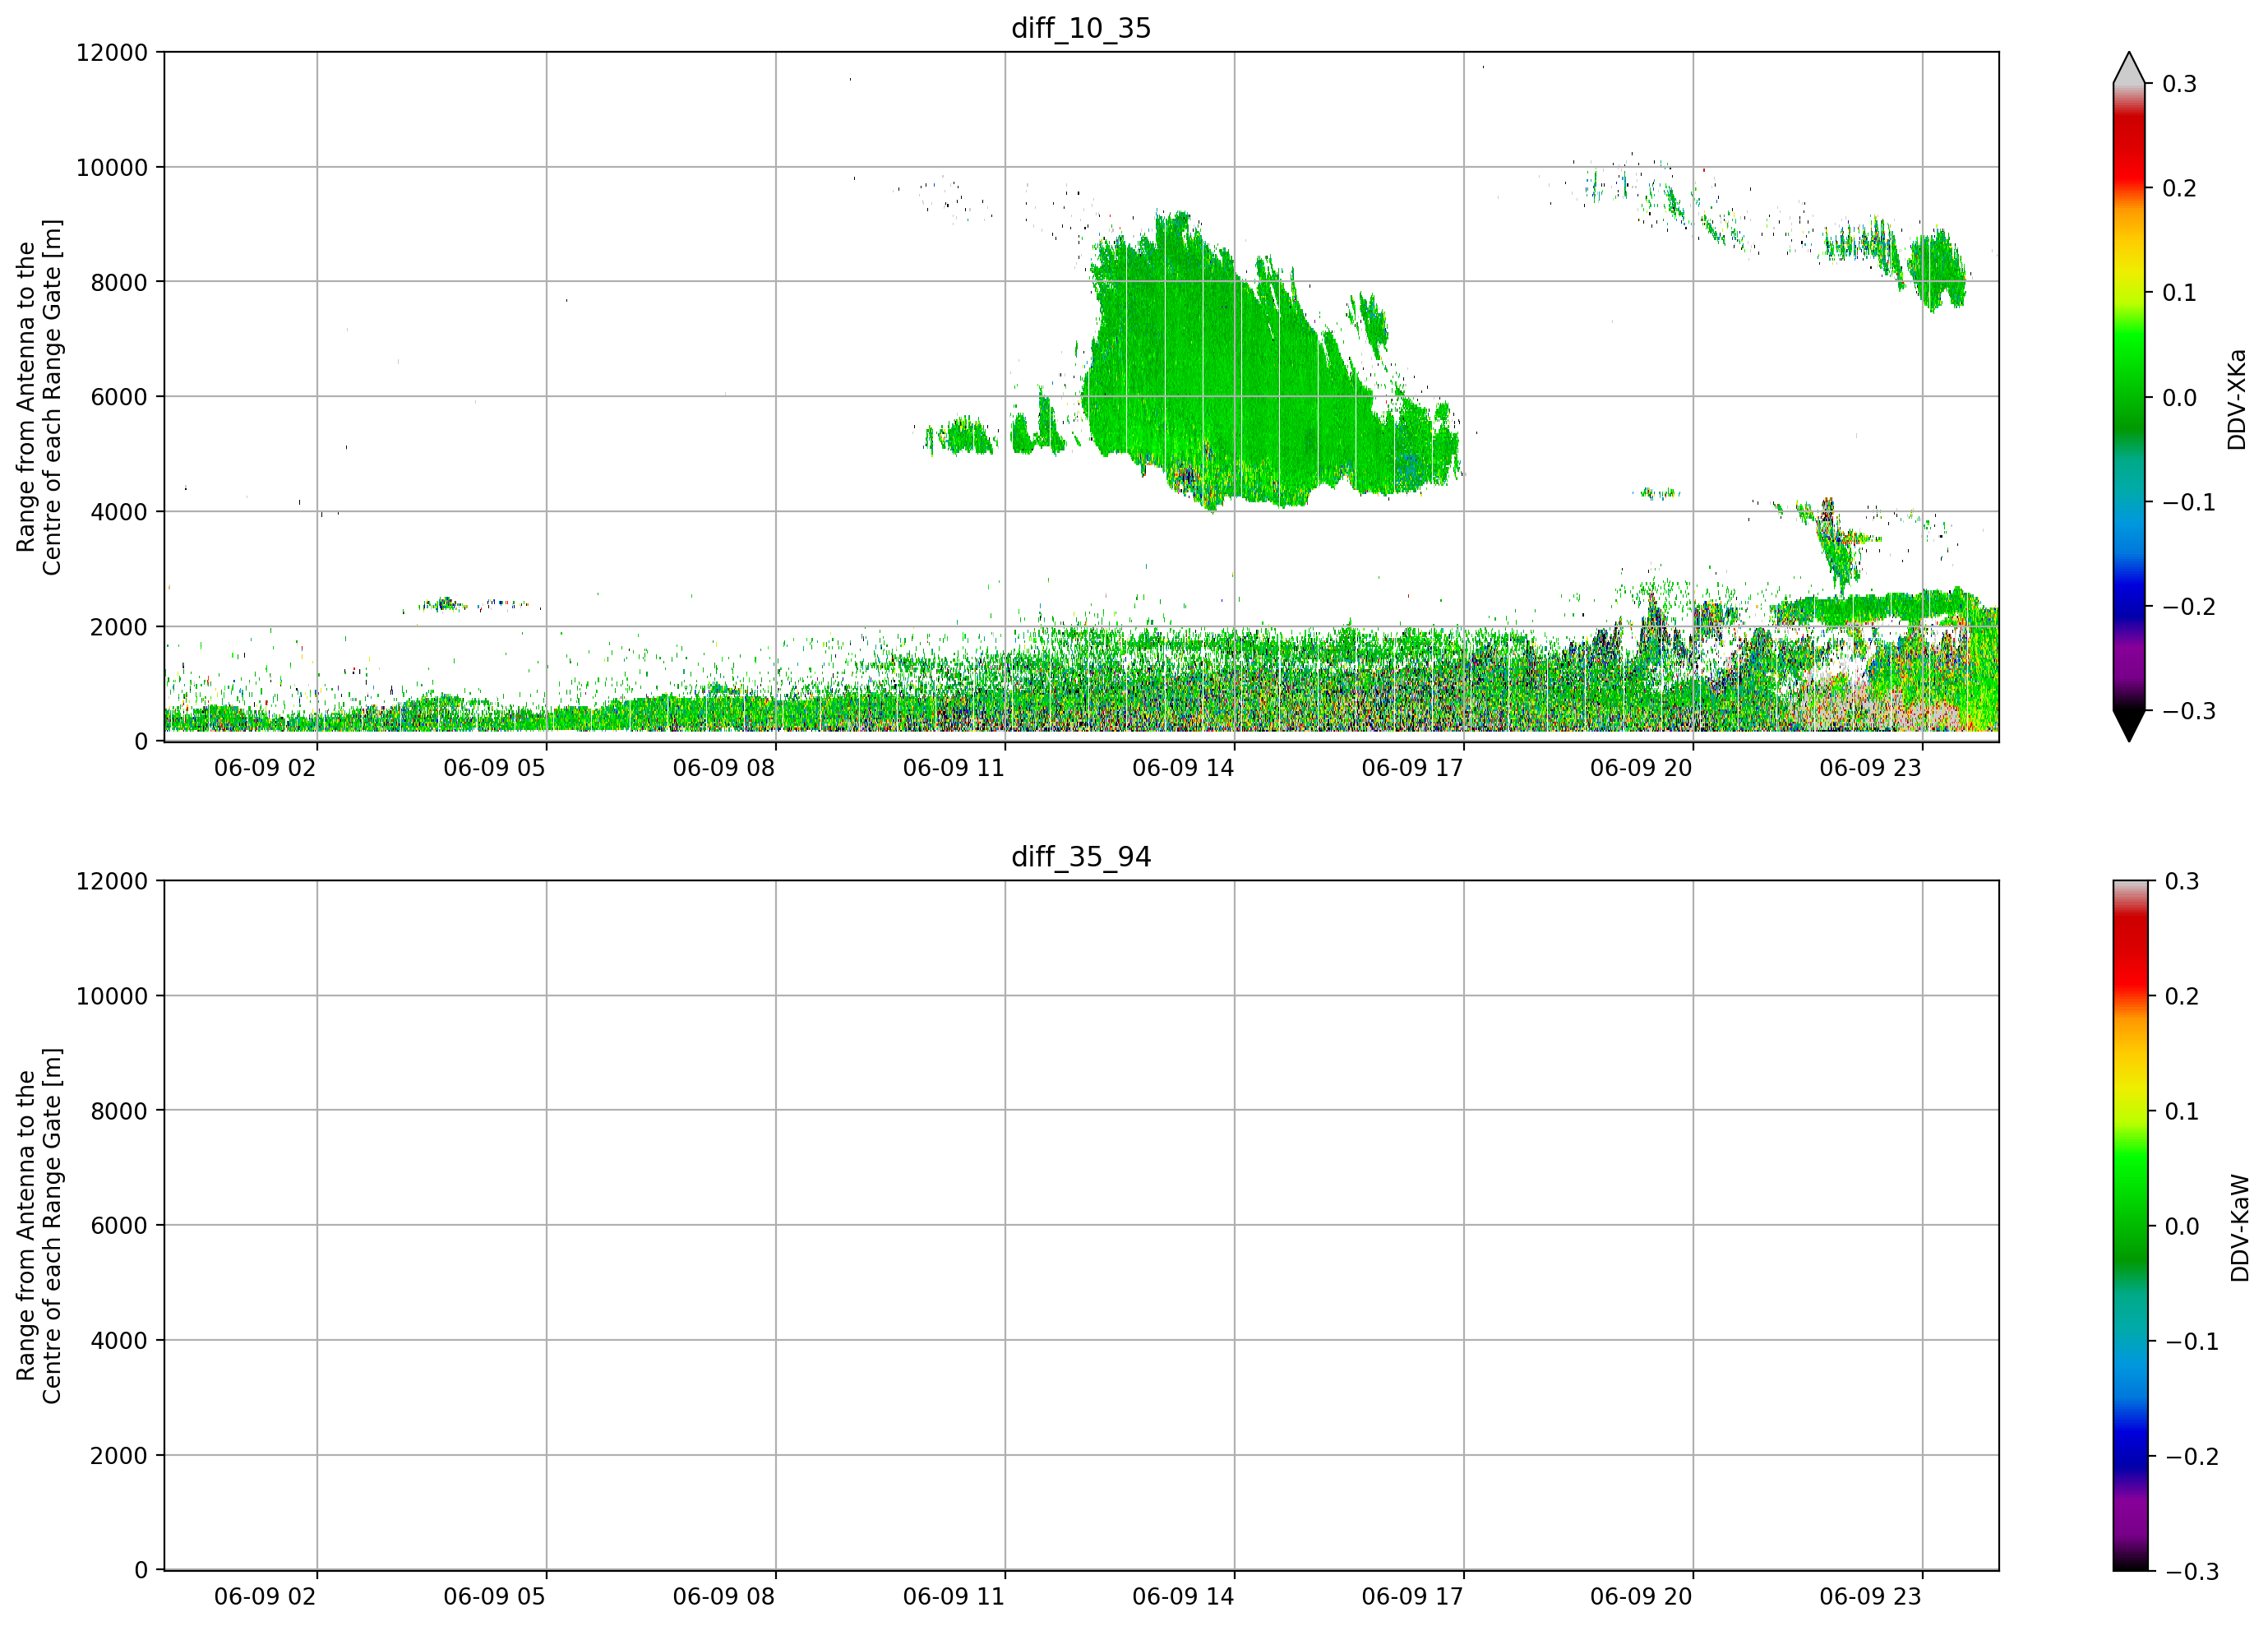The image size is (2268, 1626).
Task: Click '06-09 17' x-tick under diff_10_35 plot
Action: click(x=1412, y=768)
